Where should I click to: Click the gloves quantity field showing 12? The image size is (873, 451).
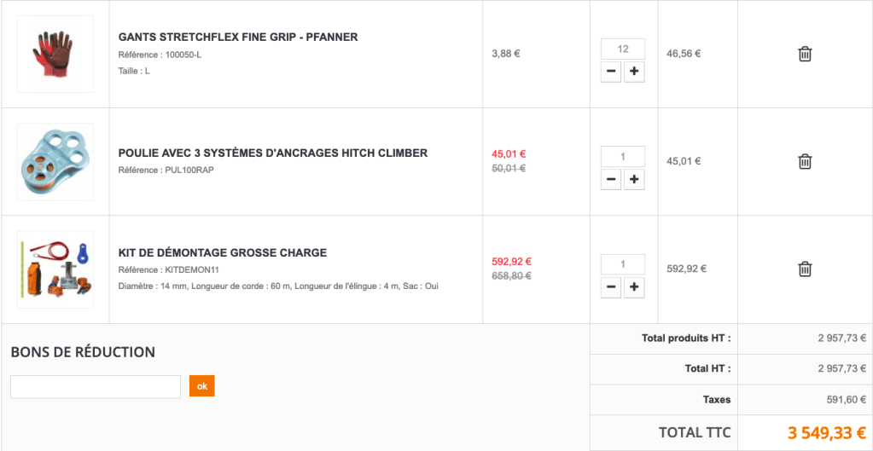(x=623, y=49)
